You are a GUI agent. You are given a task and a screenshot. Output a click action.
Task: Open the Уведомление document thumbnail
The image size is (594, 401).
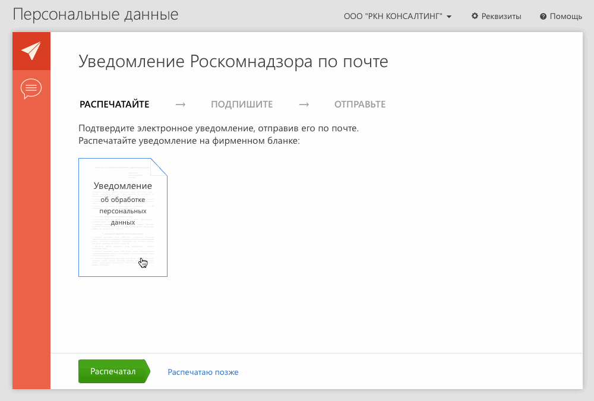coord(123,217)
